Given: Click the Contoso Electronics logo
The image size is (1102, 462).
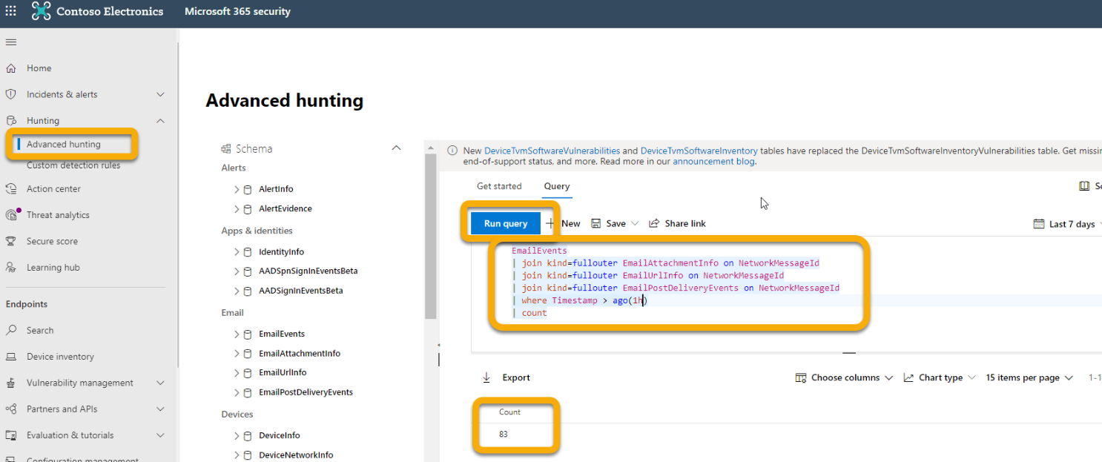Looking at the screenshot, I should (42, 11).
